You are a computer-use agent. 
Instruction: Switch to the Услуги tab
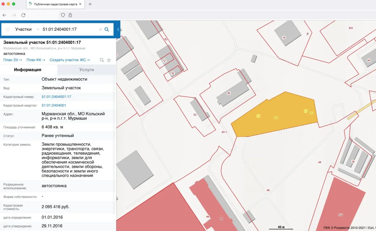(x=86, y=70)
